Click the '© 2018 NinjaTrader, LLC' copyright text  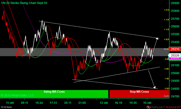[17, 95]
